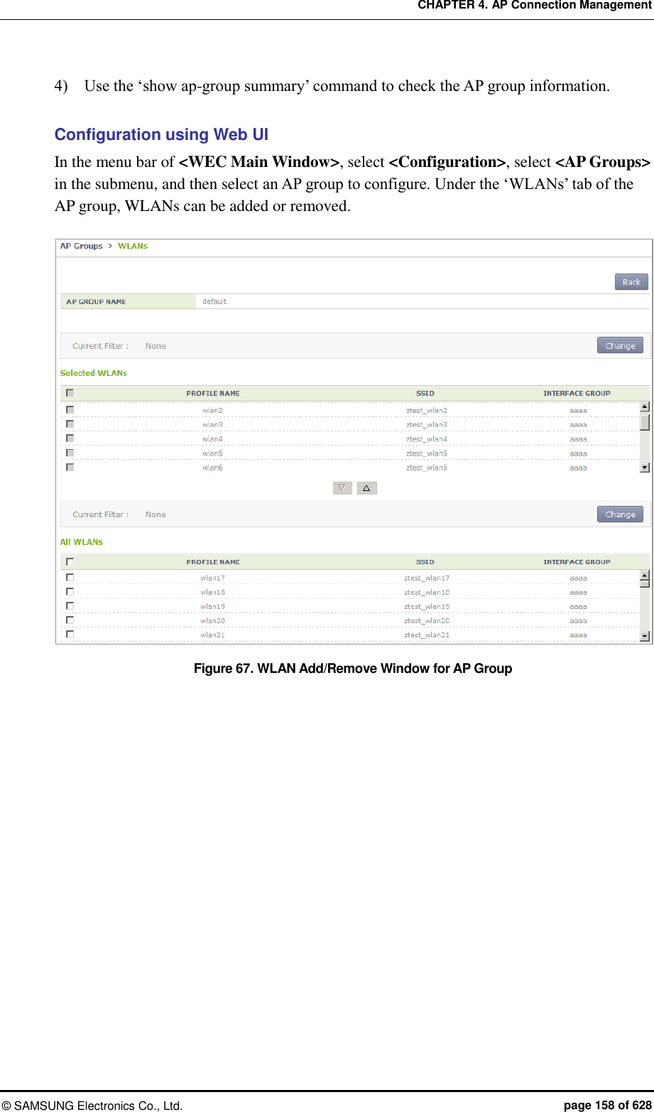Click INTERFACE GROUP header in Selected WLANs table
Viewport: 654px width, 1112px height.
[x=577, y=393]
